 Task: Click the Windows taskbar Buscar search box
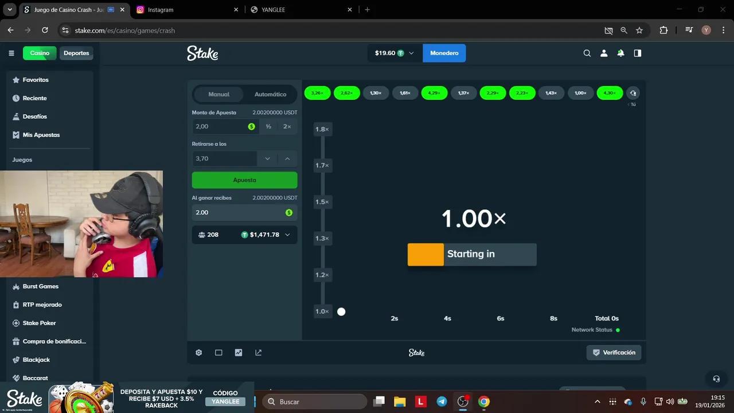pyautogui.click(x=315, y=402)
